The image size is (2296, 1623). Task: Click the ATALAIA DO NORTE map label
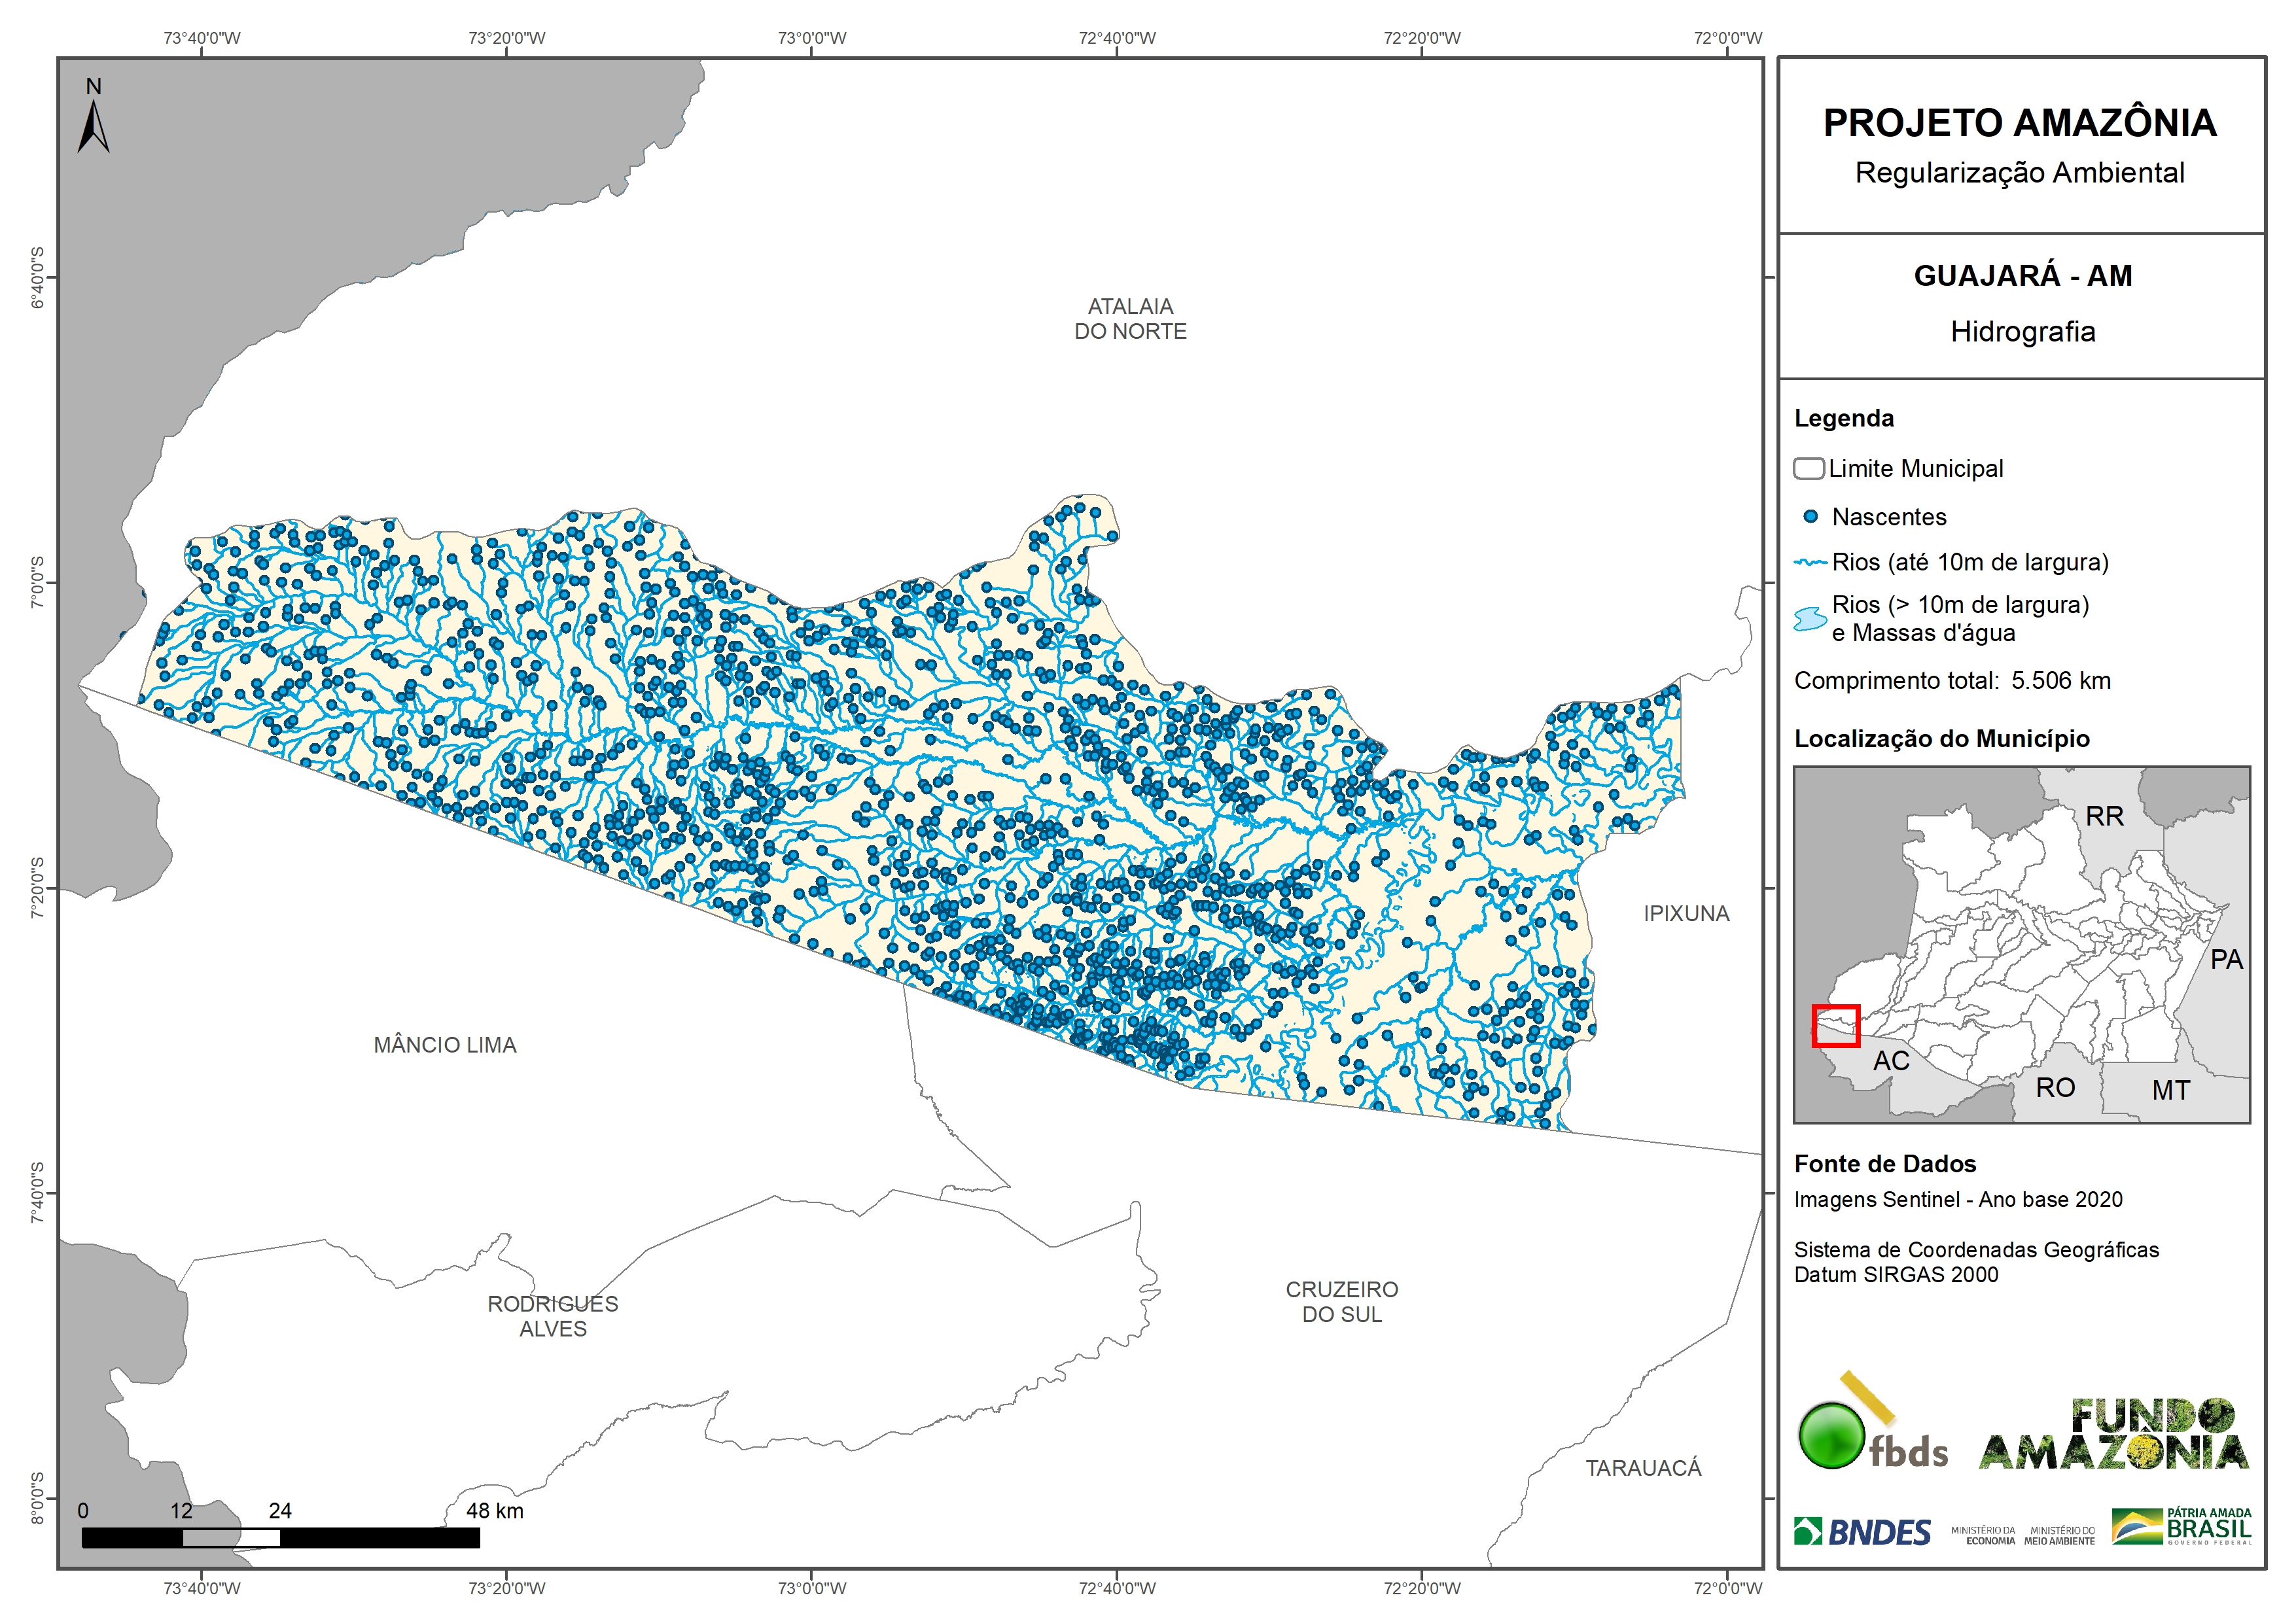1130,319
